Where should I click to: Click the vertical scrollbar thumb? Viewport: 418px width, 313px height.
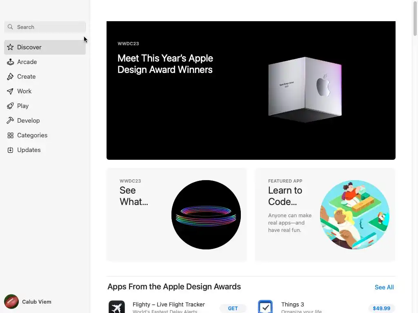tap(415, 19)
